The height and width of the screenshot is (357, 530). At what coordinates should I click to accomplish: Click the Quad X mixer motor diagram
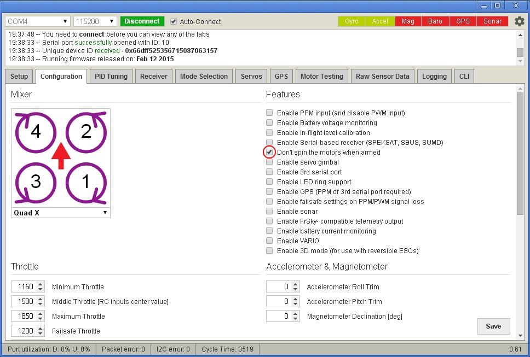(61, 157)
